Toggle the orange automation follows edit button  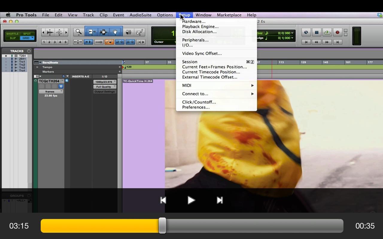tap(109, 42)
